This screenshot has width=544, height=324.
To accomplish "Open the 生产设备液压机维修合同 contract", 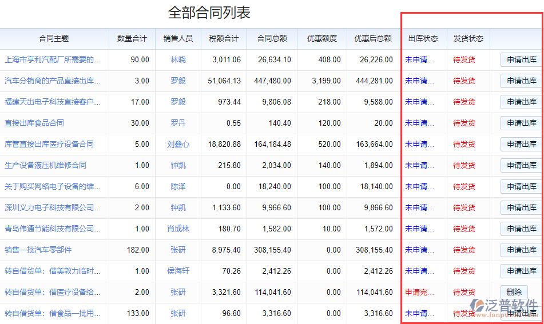I will coord(45,165).
